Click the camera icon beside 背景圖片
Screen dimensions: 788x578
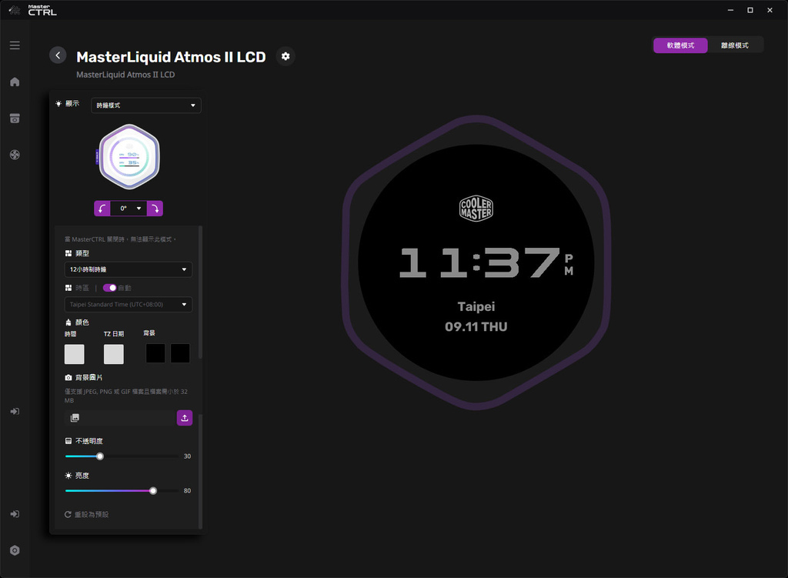point(68,377)
